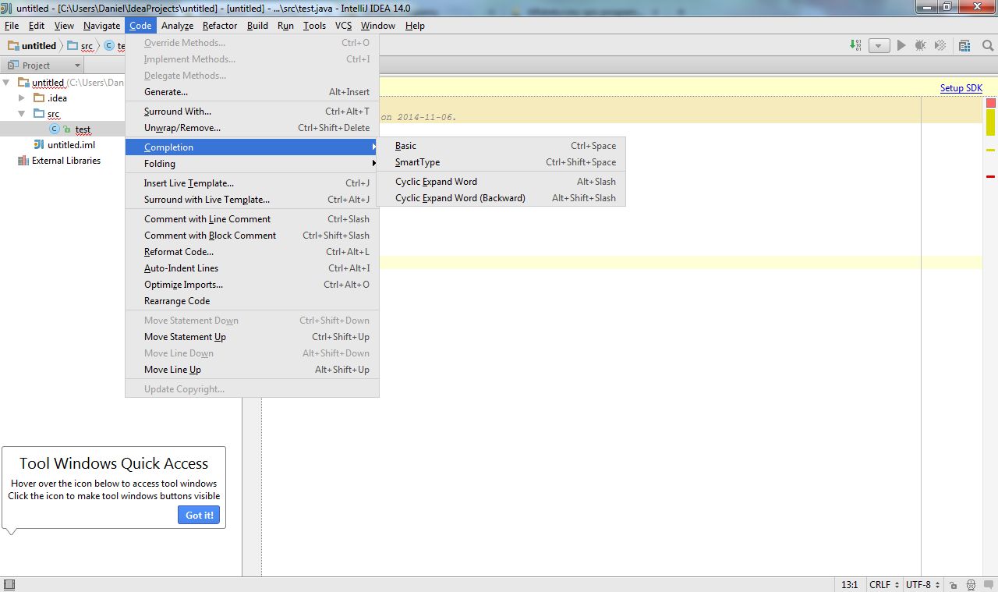Select Comment with Line Comment
This screenshot has width=998, height=592.
tap(252, 219)
